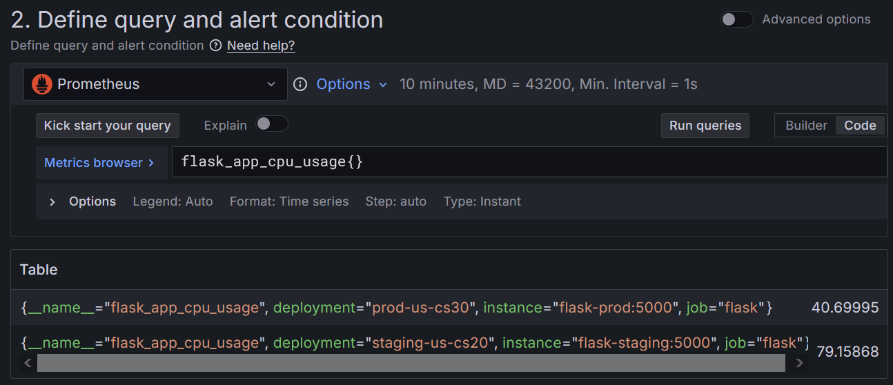This screenshot has height=385, width=893.
Task: Click Kick start your query
Action: point(107,126)
